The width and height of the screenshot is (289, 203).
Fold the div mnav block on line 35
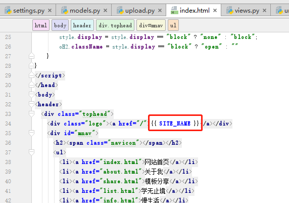31,133
